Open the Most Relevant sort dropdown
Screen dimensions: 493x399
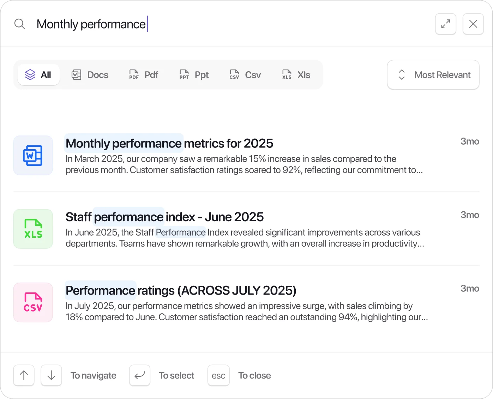[x=433, y=75]
